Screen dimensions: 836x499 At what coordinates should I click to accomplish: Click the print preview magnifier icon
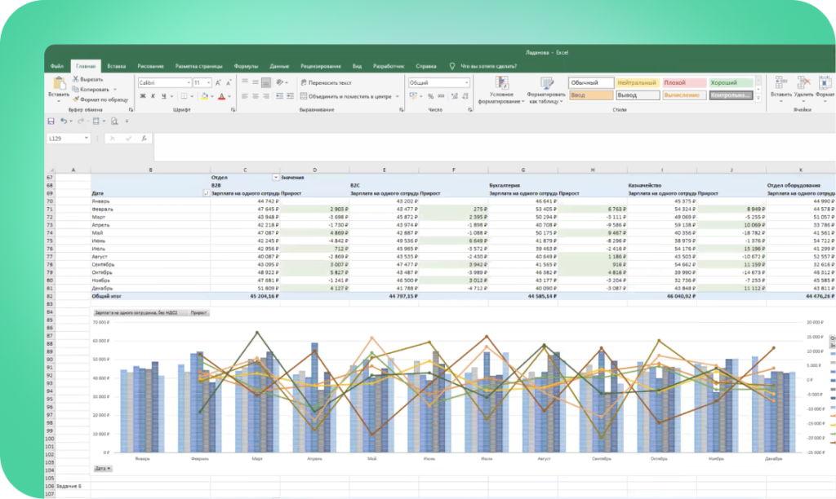click(x=114, y=121)
